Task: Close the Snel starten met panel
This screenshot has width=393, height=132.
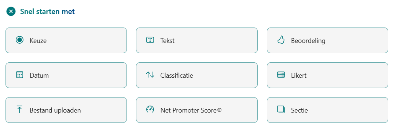Action: click(x=11, y=11)
